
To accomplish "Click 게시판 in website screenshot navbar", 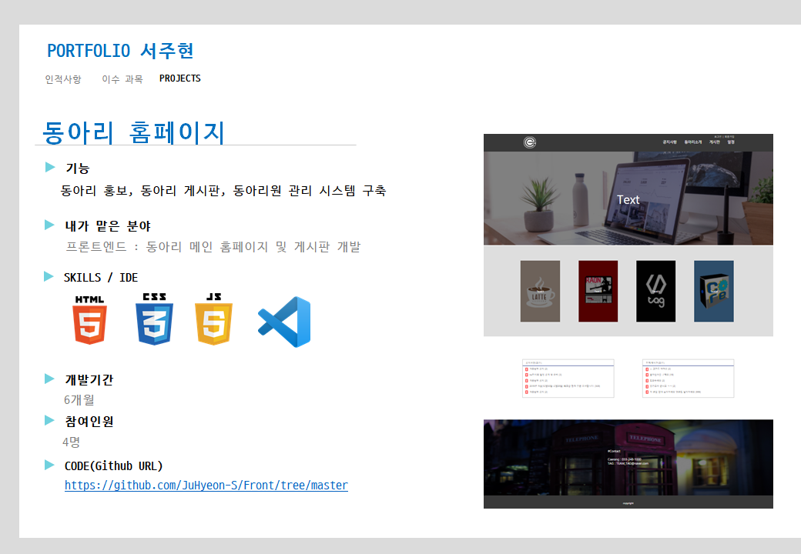I will (x=714, y=142).
